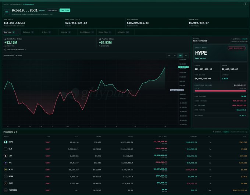Click the long exposure $0.00 value

point(244,96)
